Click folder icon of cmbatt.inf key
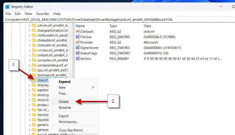Image resolution: width=235 pixels, height=135 pixels. pos(34,55)
